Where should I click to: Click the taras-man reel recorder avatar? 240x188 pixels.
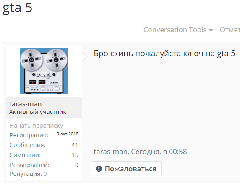pyautogui.click(x=44, y=71)
